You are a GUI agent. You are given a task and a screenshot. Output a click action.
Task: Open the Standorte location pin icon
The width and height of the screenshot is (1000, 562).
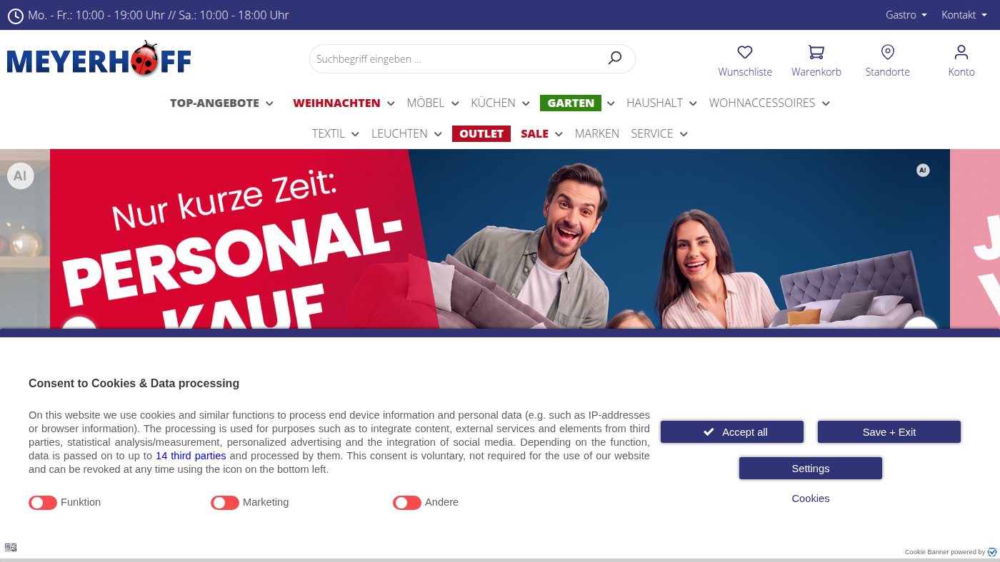point(888,52)
